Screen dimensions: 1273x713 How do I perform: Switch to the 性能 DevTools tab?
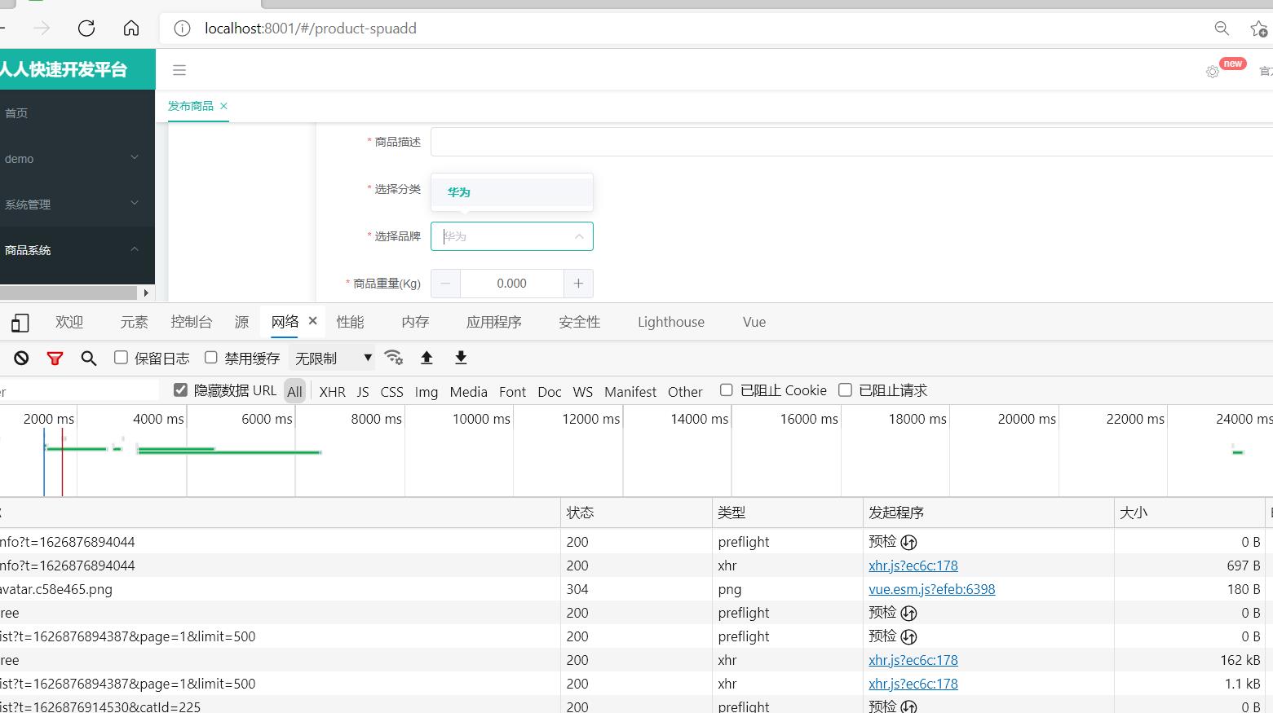[x=351, y=322]
